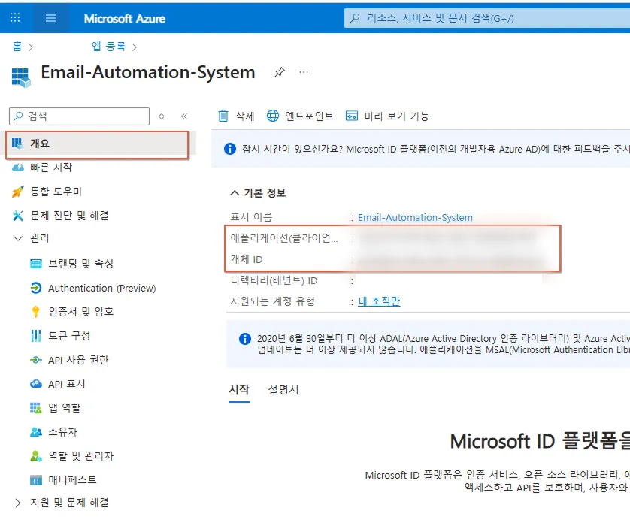Open the more options ellipsis by title

click(304, 72)
